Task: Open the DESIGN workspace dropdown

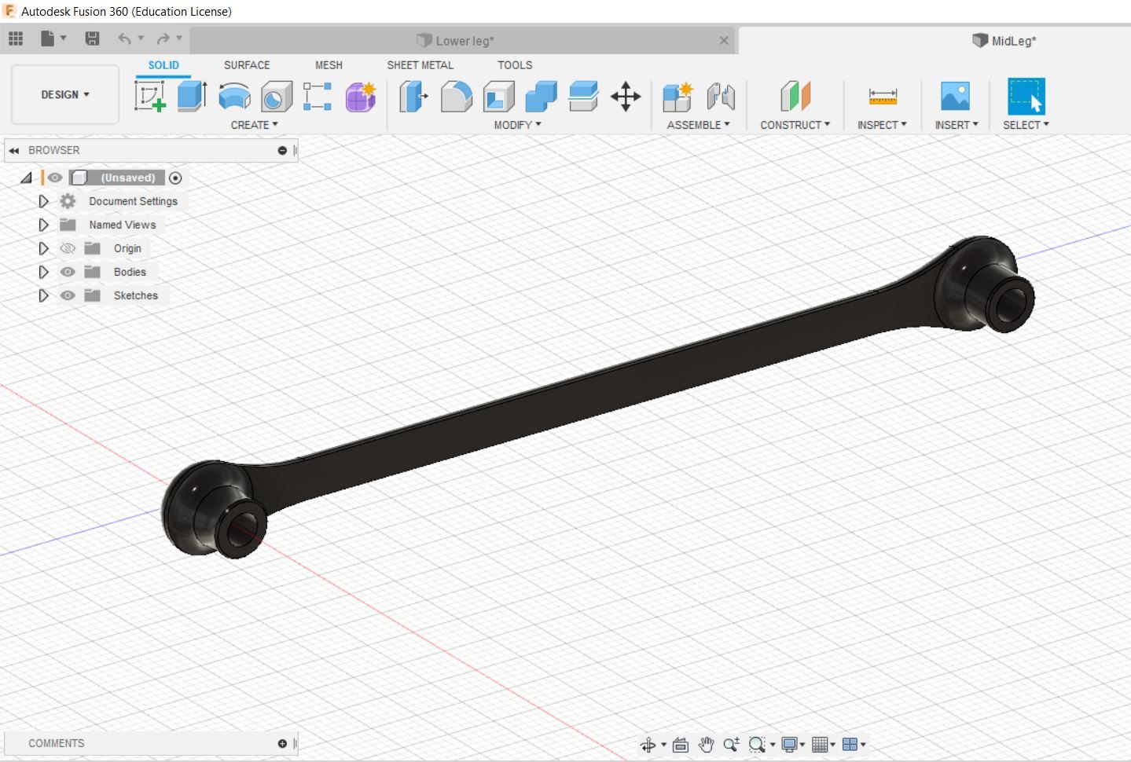Action: coord(65,94)
